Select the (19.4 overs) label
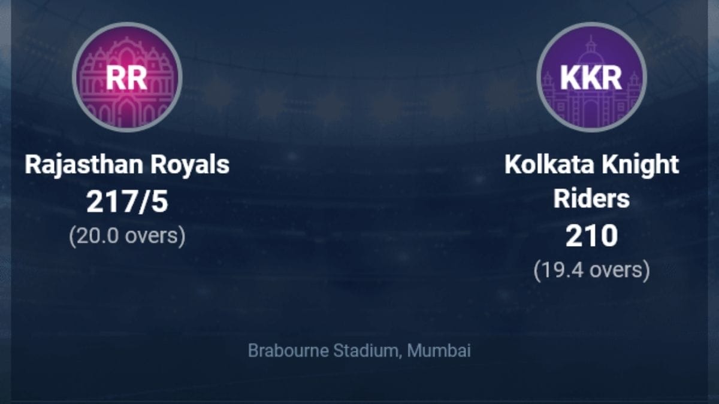 [x=591, y=271]
